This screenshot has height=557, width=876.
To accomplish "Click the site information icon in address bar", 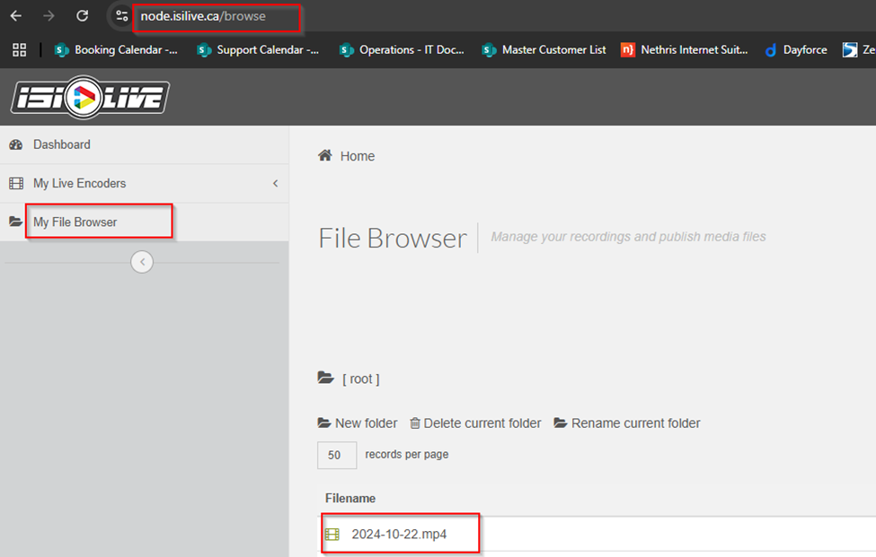I will (x=122, y=16).
